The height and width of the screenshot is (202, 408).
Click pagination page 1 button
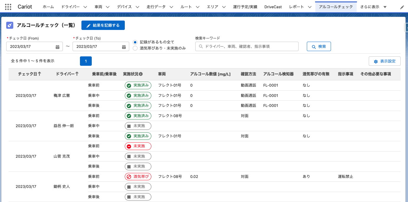(86, 61)
